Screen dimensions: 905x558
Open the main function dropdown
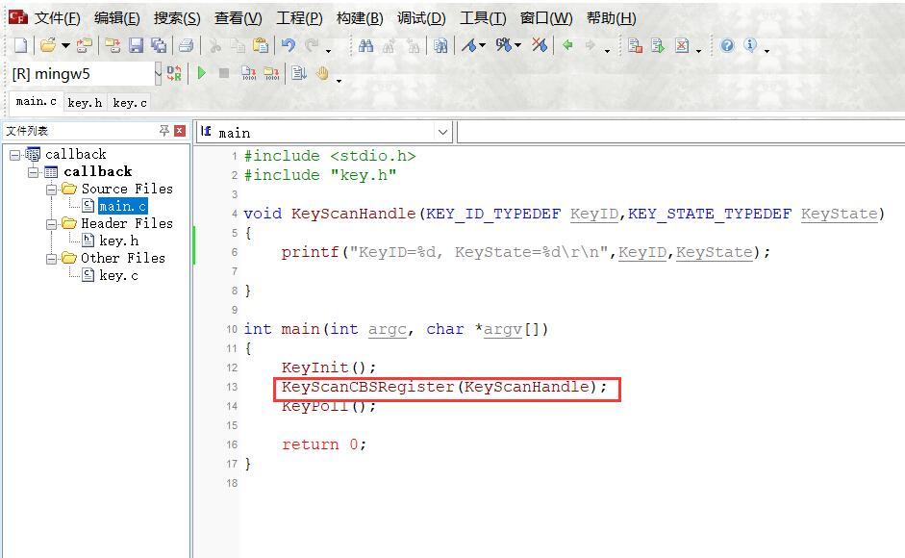442,132
